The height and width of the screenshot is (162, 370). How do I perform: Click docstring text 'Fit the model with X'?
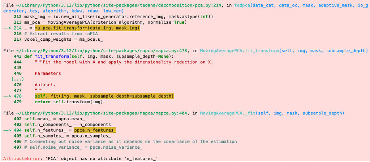124,62
